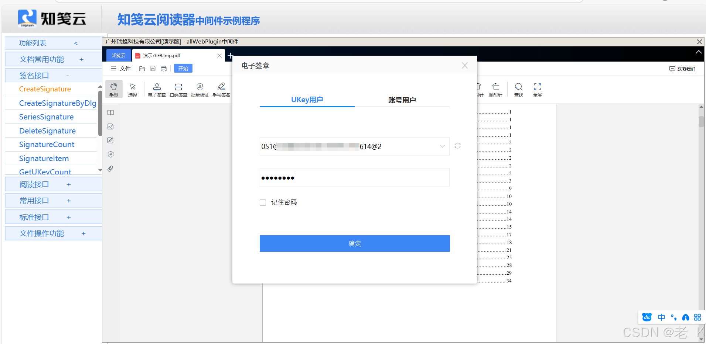
Task: Open the electronic seal (电子签章) tool
Action: (157, 90)
